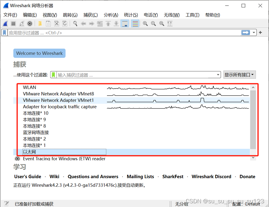Open 电话(Y) menu
Screen dimensions: 269x207
(151, 15)
